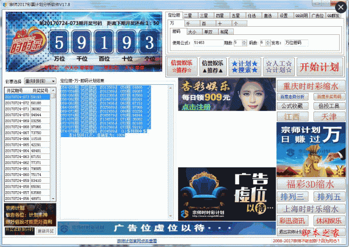Select the 任选 tab

(253, 15)
